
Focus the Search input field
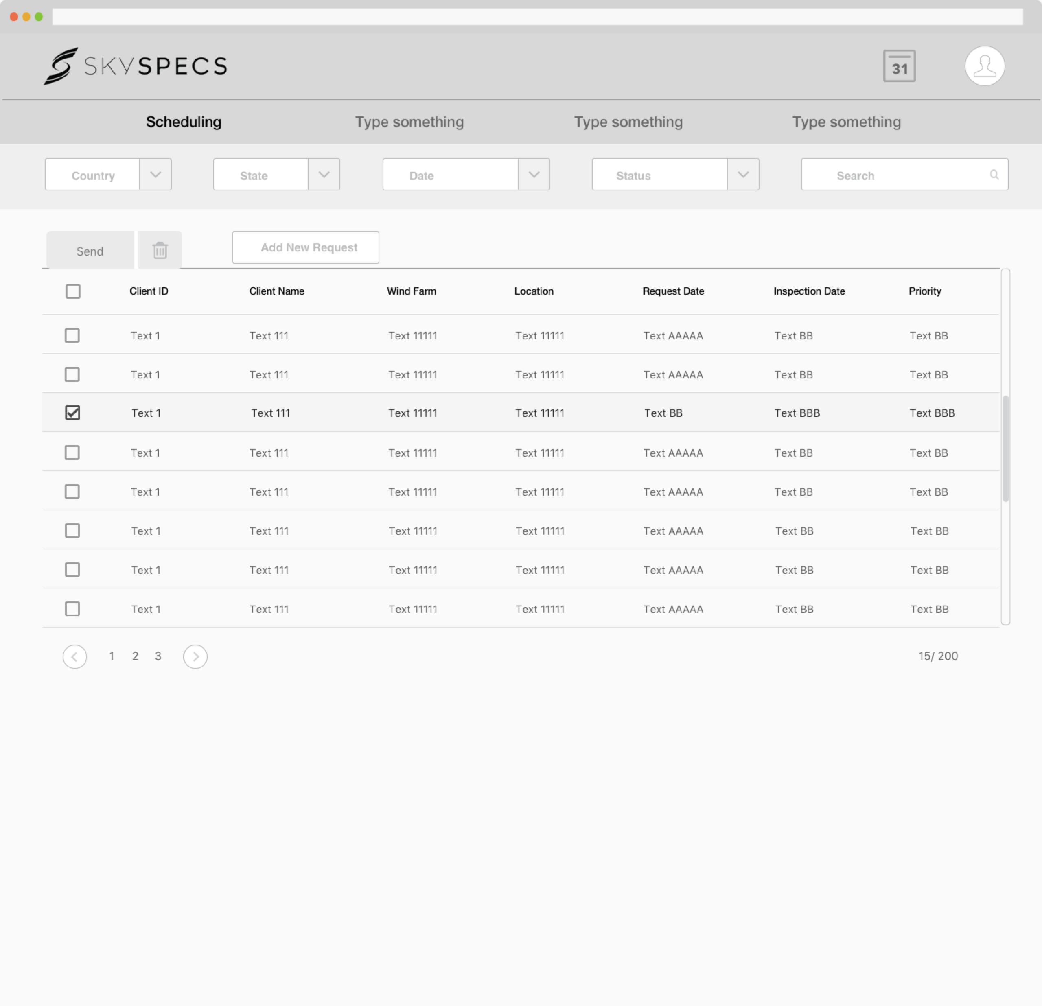pos(904,174)
